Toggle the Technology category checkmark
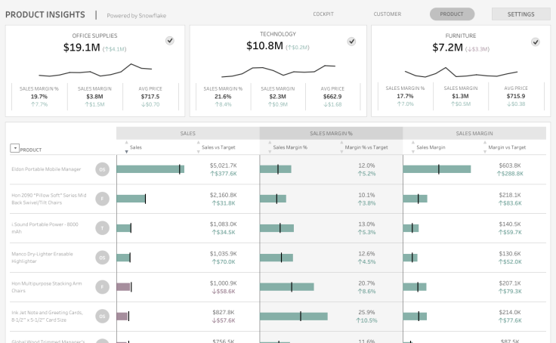Screen dimensions: 556x343 point(352,41)
